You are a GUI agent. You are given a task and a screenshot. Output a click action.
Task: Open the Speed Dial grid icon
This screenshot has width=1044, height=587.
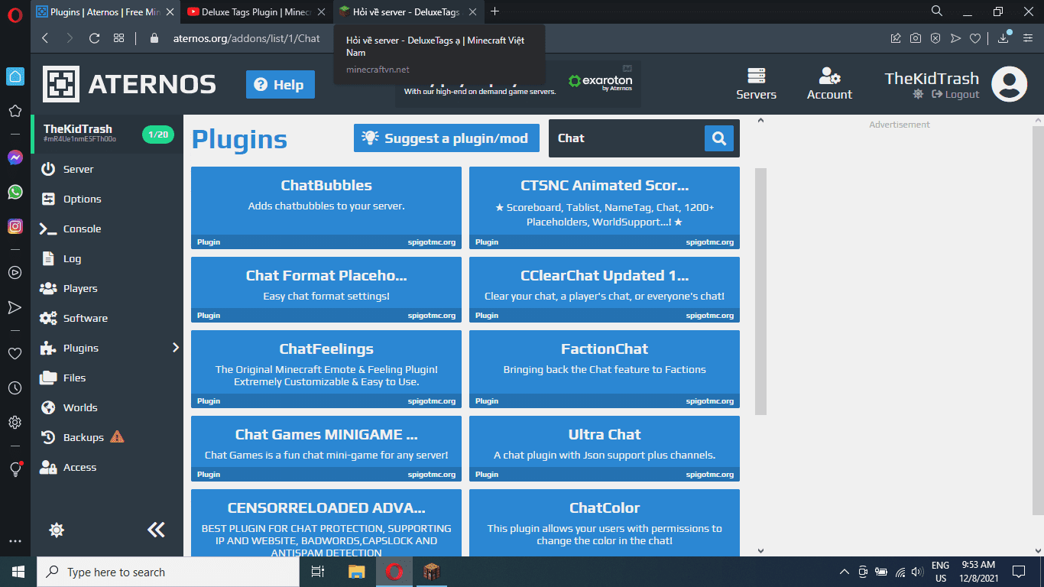(119, 38)
